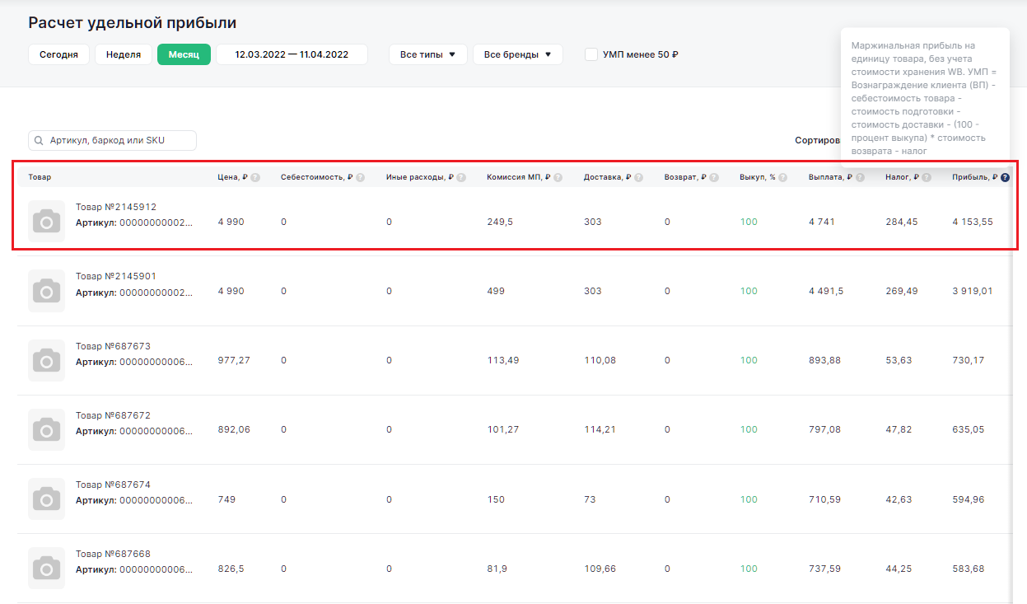Select the active Месяц period button
The height and width of the screenshot is (604, 1027).
click(x=184, y=54)
